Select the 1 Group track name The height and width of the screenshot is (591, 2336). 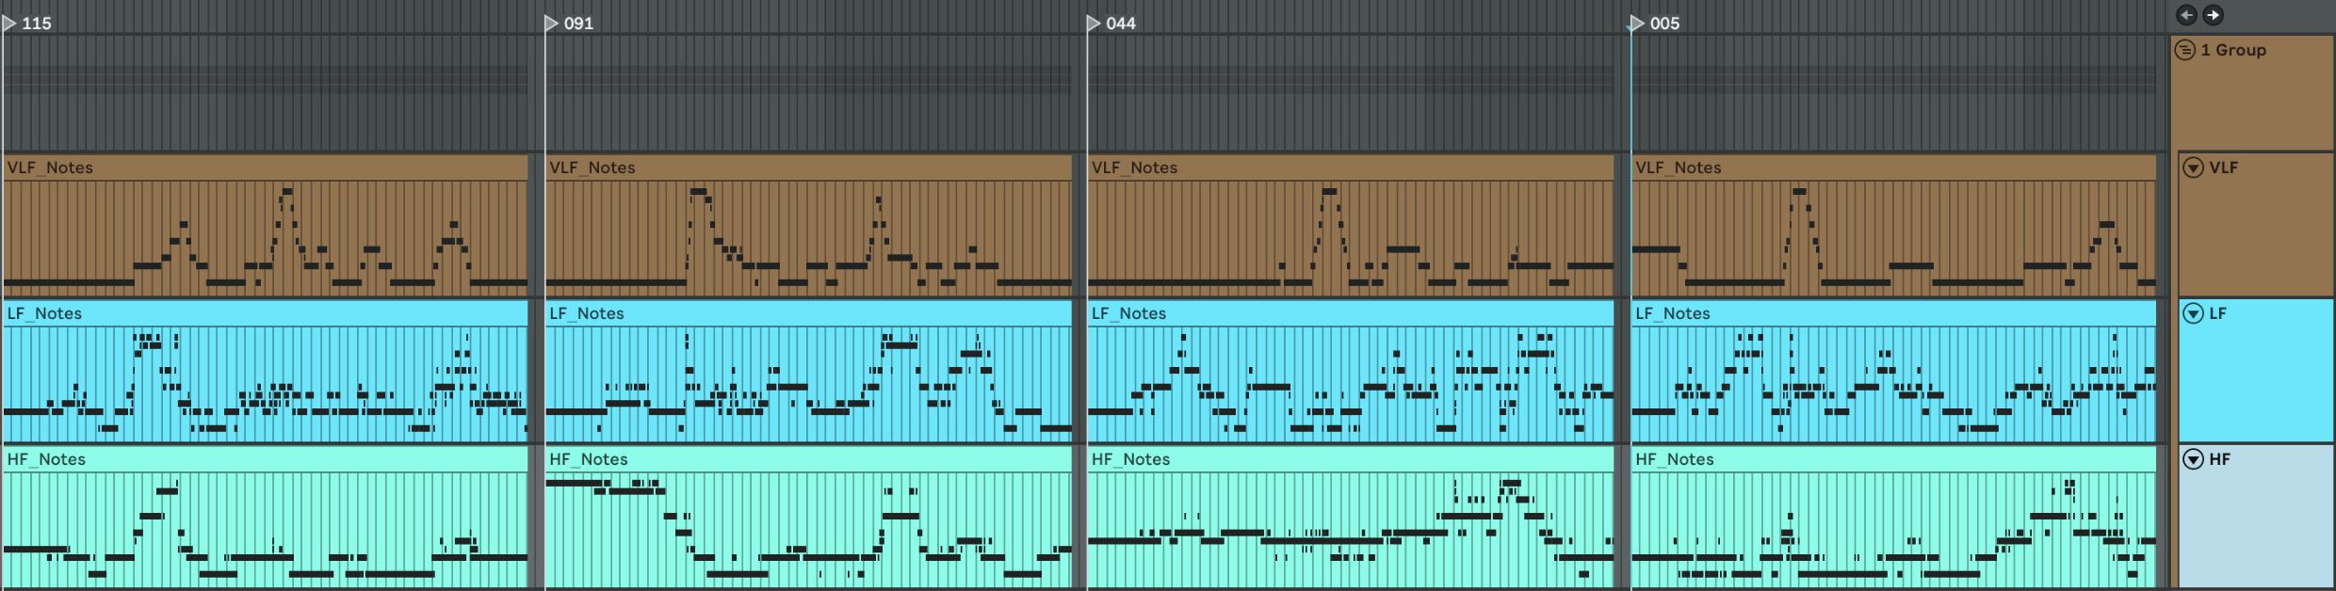click(2233, 50)
